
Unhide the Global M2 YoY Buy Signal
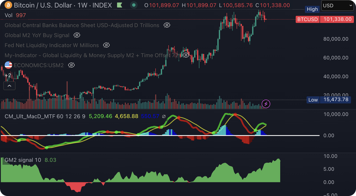[77, 35]
